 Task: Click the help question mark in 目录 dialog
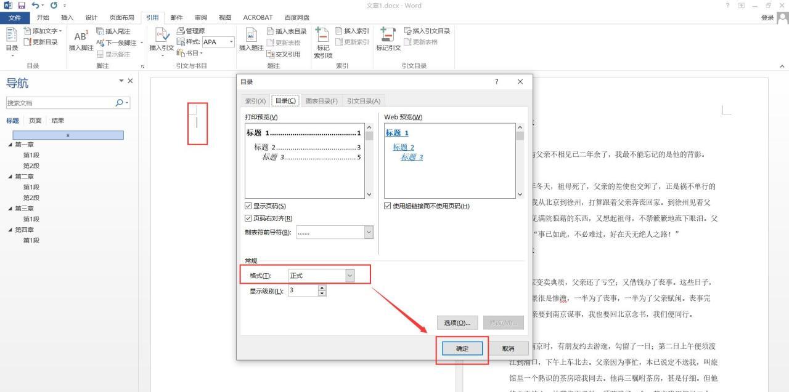click(497, 82)
